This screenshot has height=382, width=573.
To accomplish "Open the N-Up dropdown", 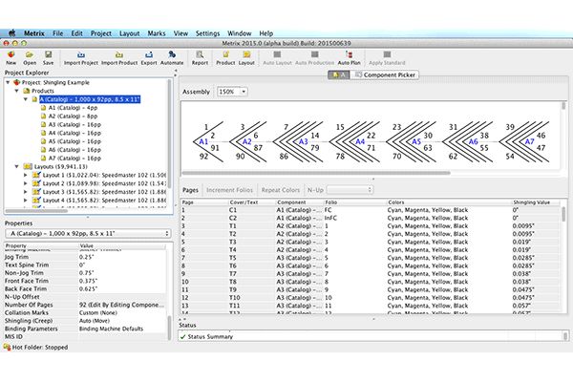I will point(350,190).
